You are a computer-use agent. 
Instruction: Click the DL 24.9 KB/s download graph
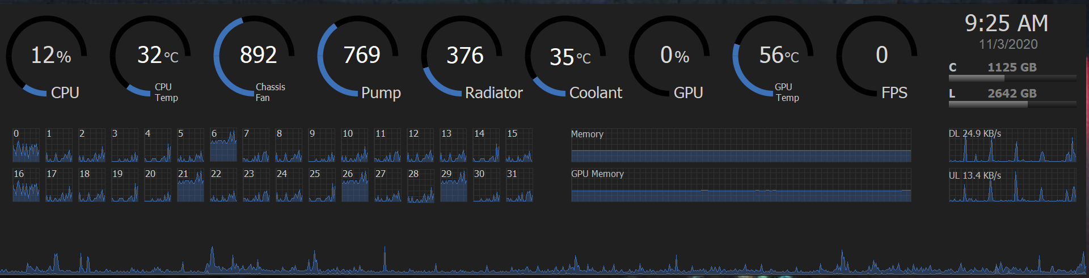coord(1012,146)
